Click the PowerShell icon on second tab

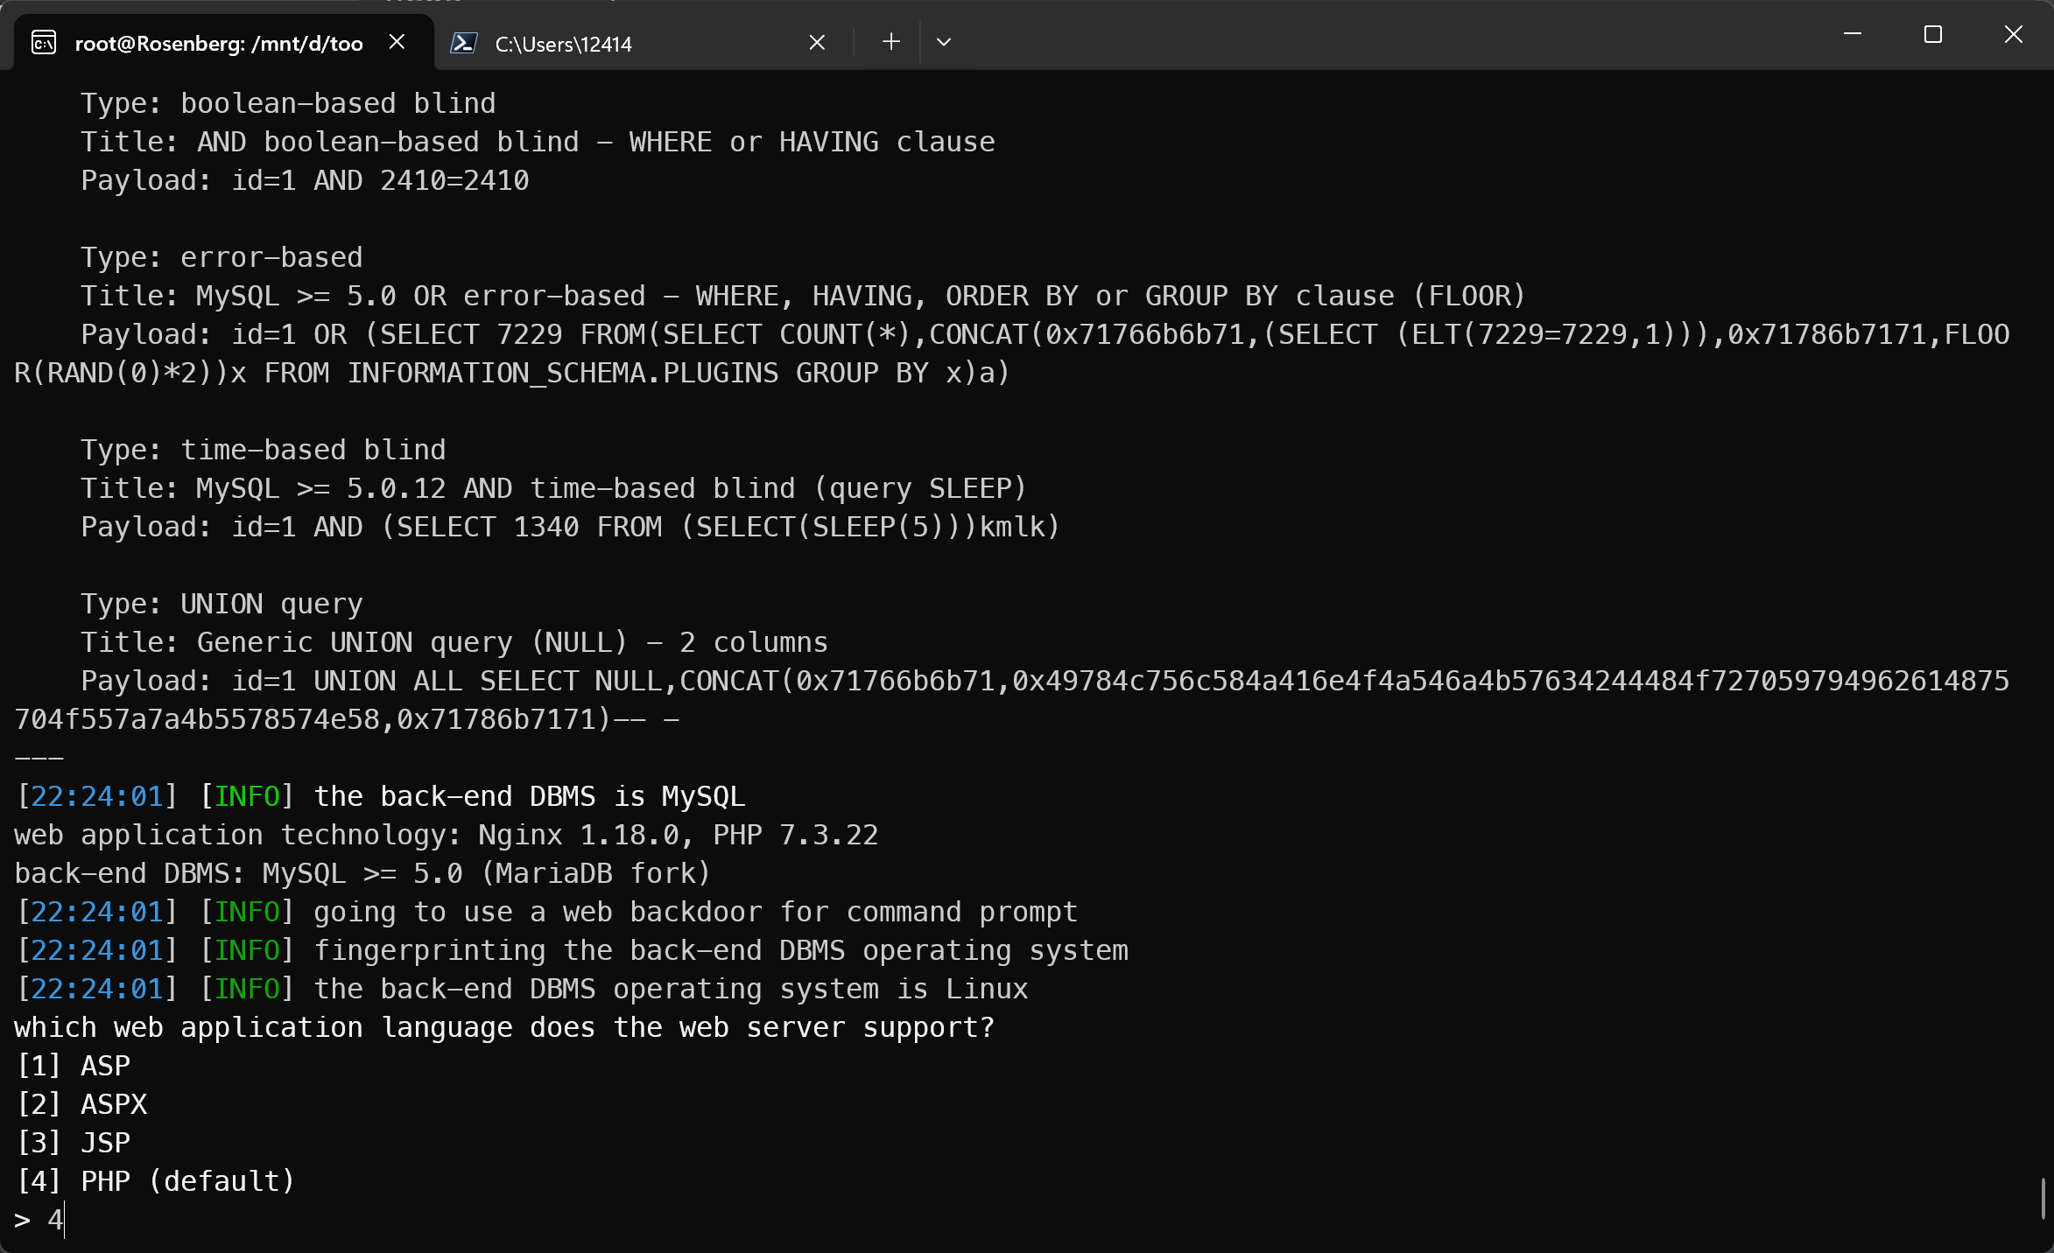[x=463, y=43]
